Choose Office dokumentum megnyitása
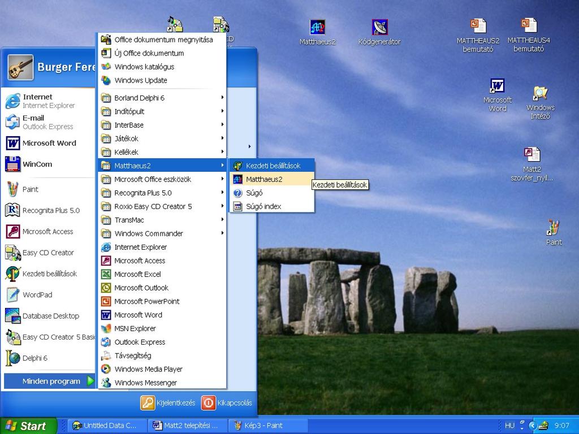The width and height of the screenshot is (579, 434). 162,40
